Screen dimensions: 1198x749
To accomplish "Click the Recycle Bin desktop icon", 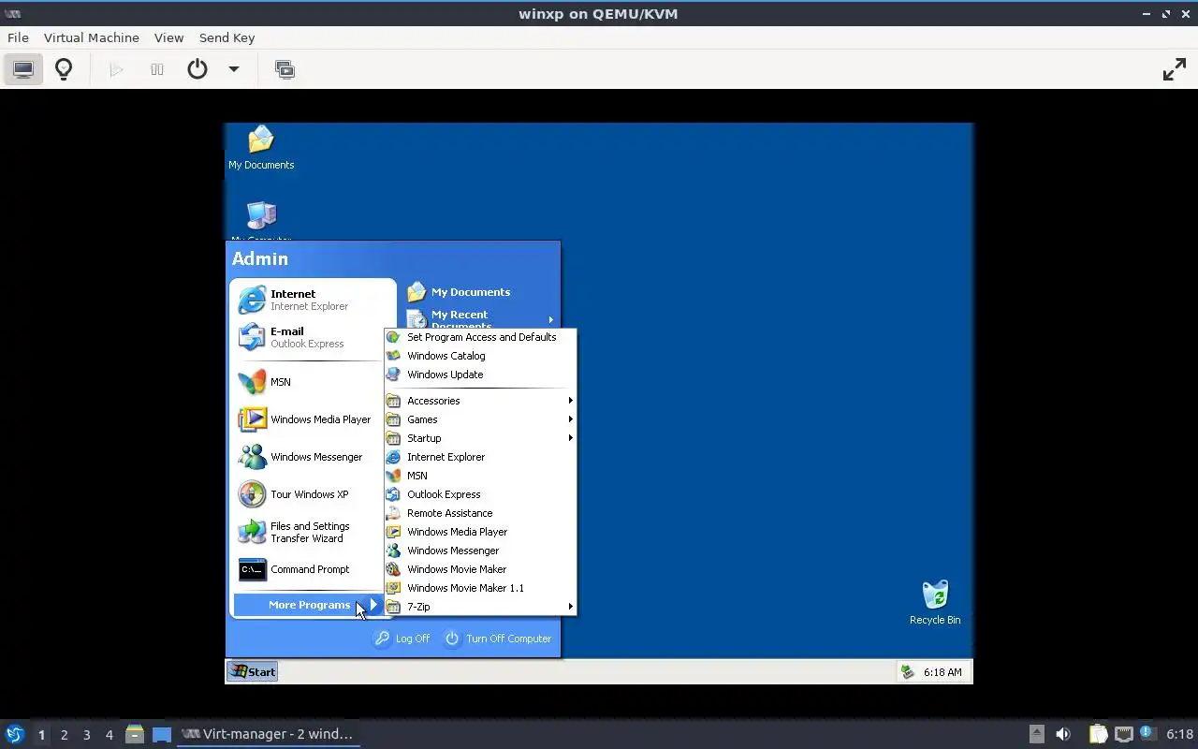I will (x=935, y=603).
